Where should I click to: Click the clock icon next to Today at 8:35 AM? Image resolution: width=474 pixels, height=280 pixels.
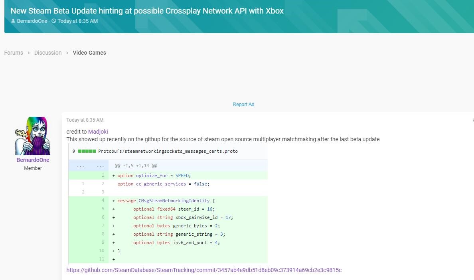[54, 21]
